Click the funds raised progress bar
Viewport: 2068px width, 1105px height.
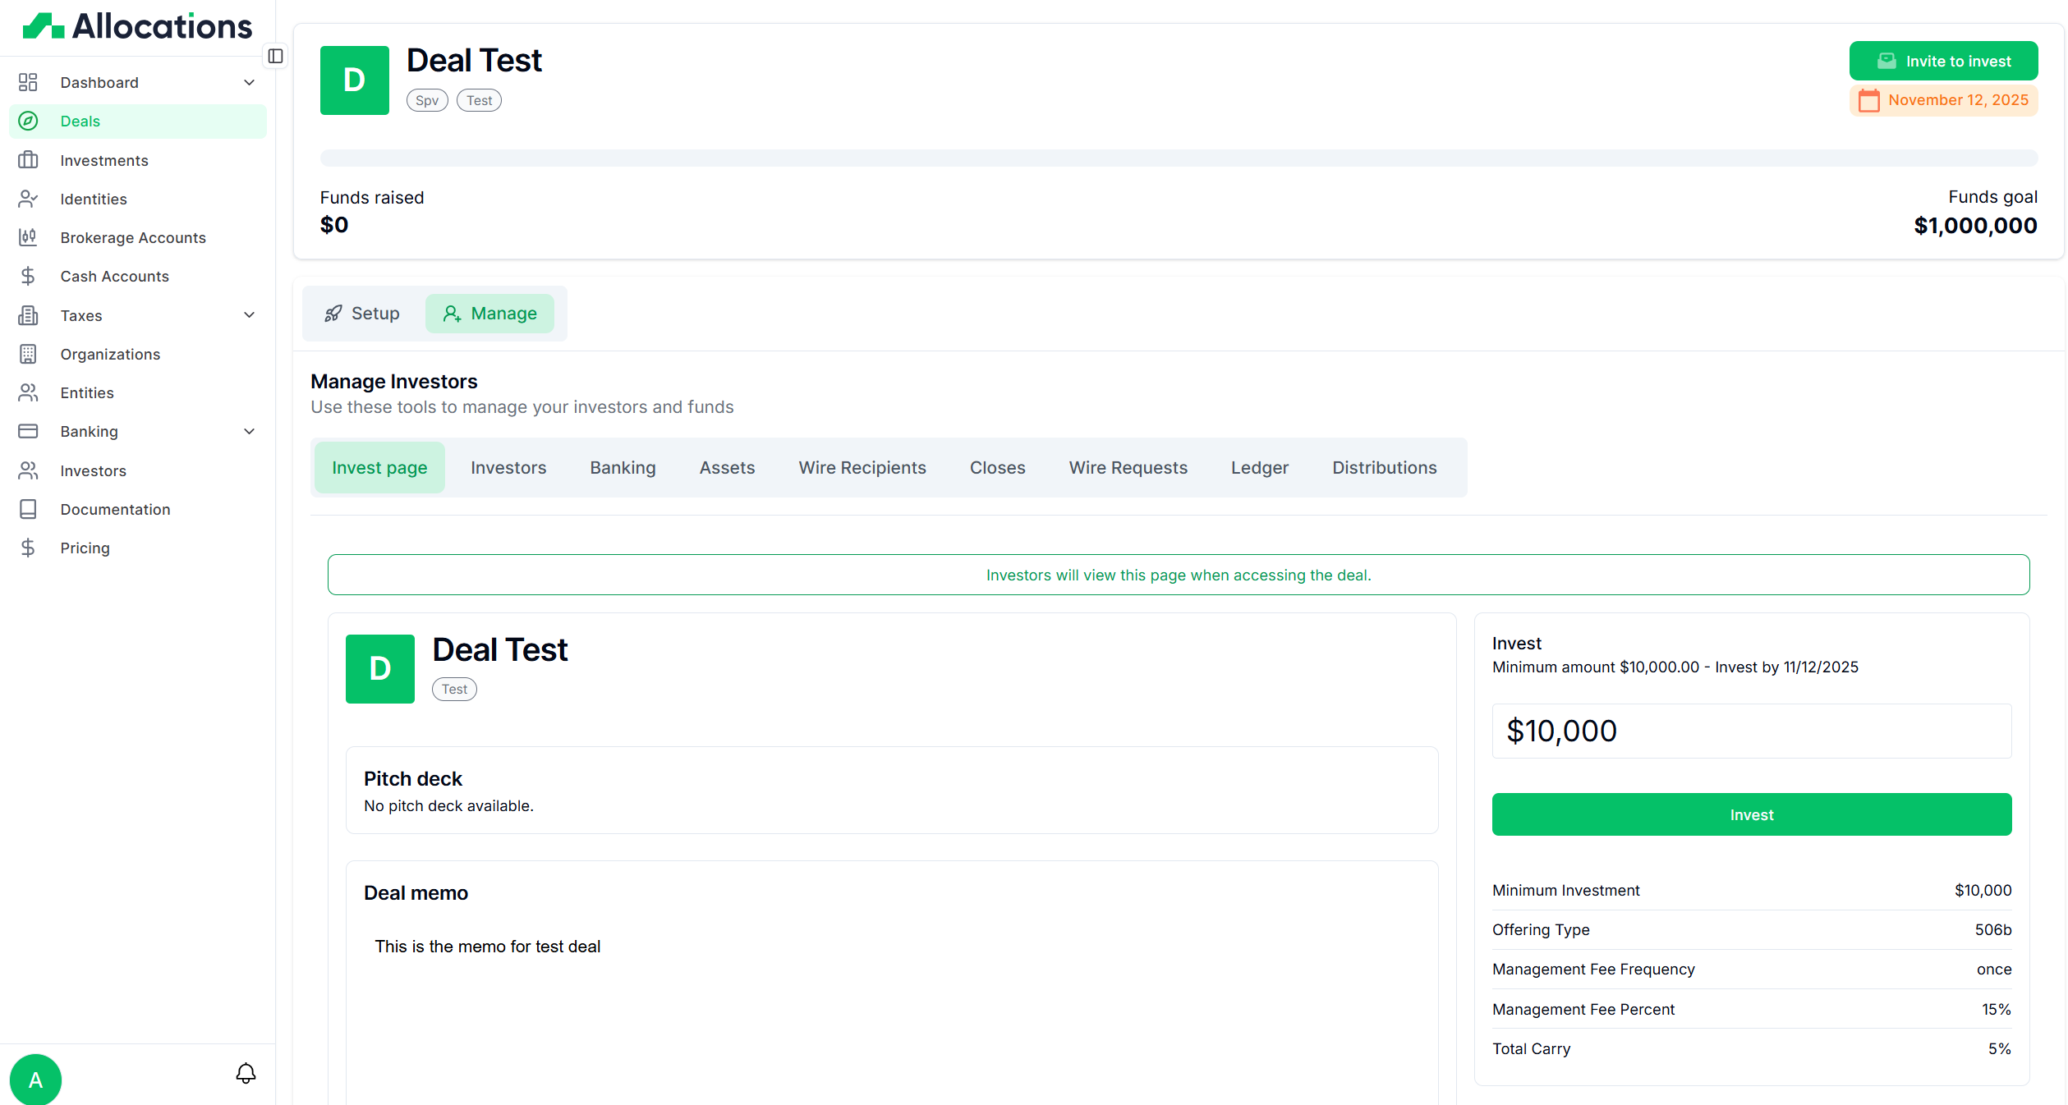(x=1178, y=158)
